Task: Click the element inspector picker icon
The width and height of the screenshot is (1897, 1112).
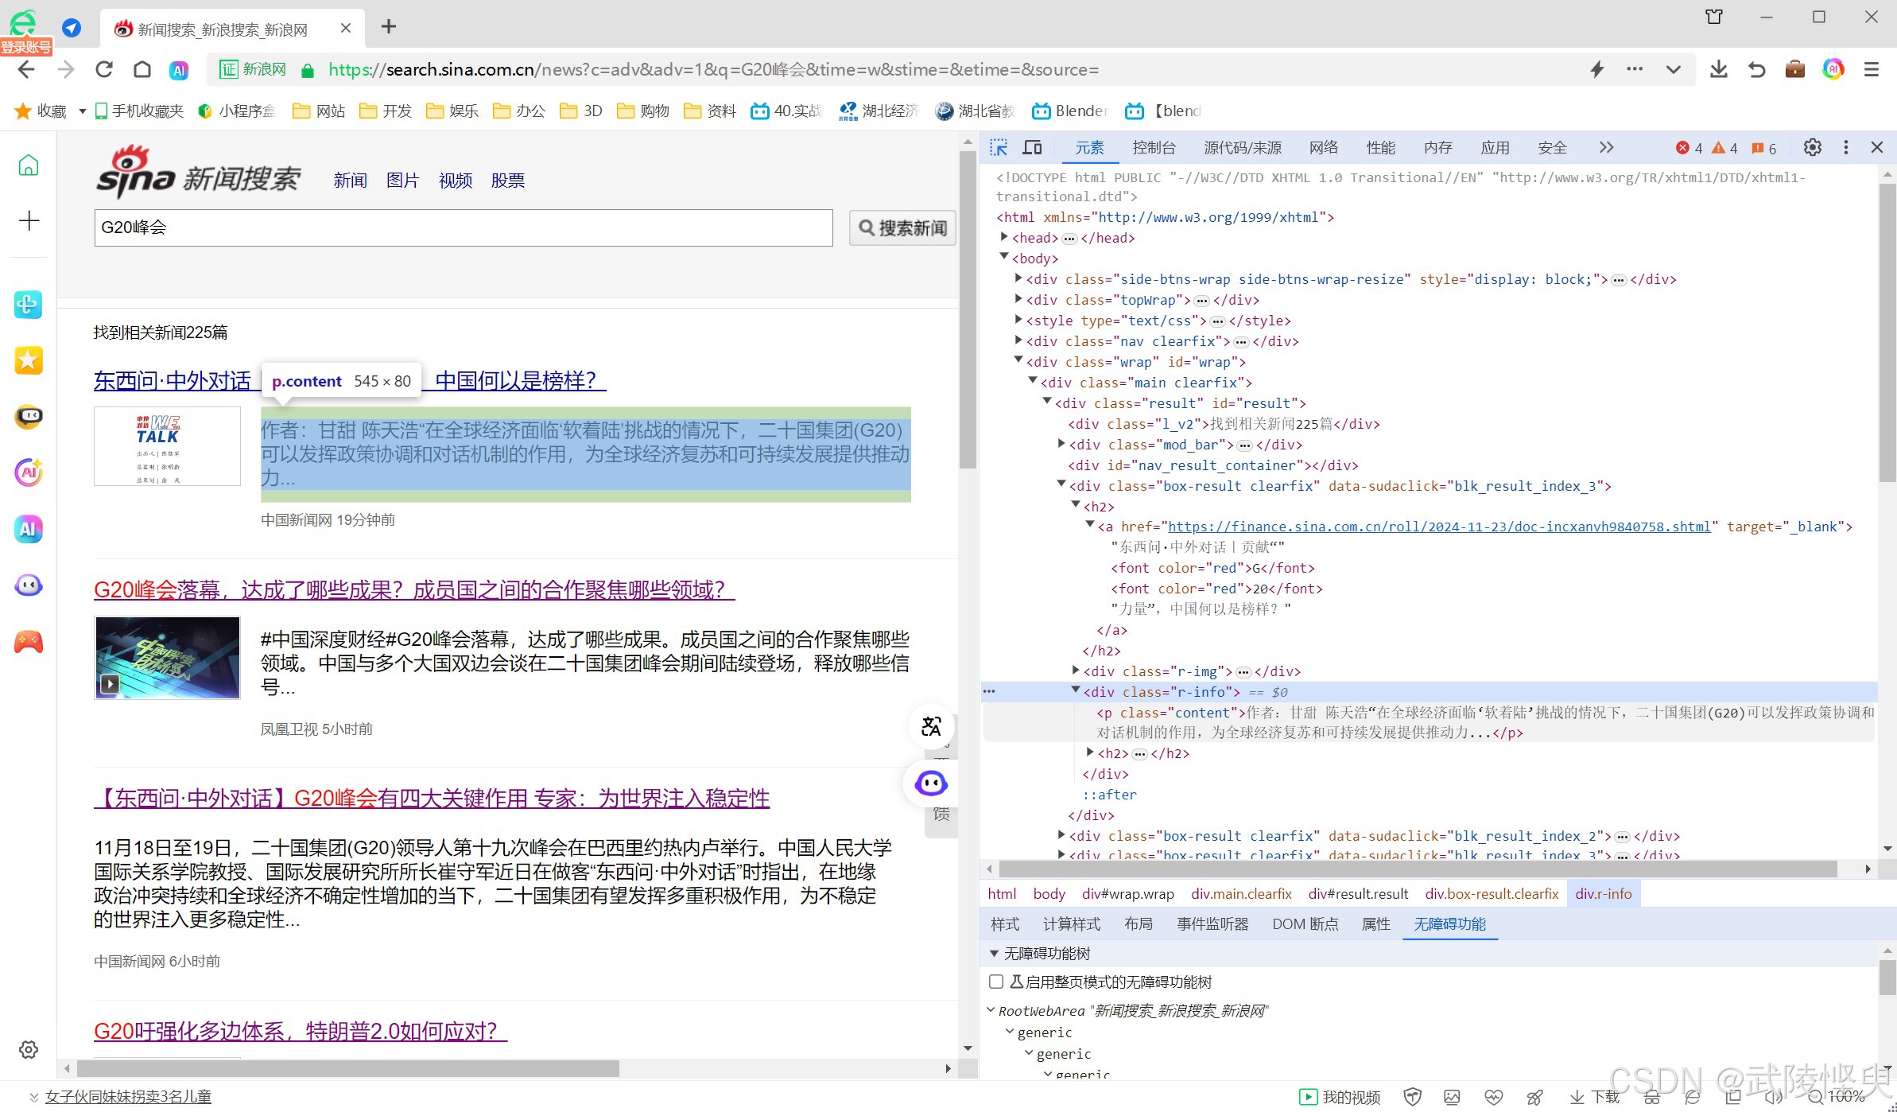Action: click(x=999, y=148)
